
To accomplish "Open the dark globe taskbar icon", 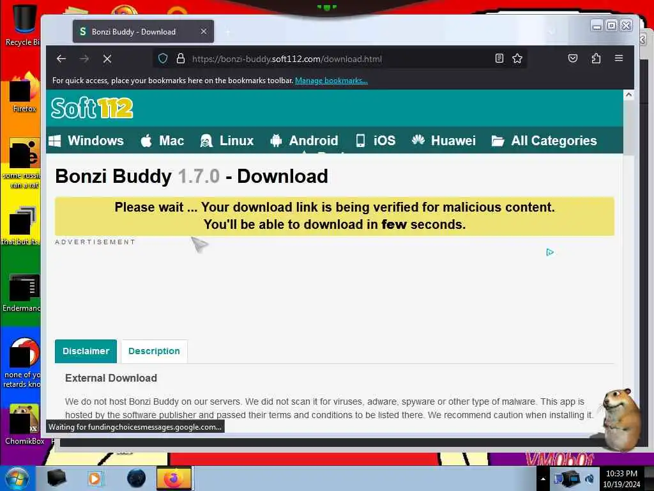I will 136,478.
